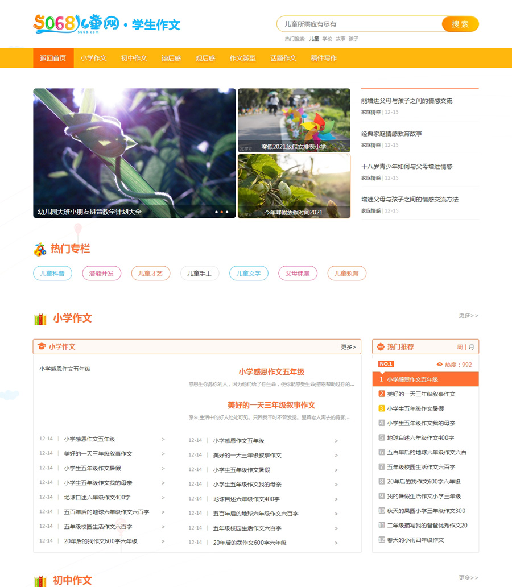
Task: Switch hot recommendations to 周 view
Action: (x=460, y=347)
